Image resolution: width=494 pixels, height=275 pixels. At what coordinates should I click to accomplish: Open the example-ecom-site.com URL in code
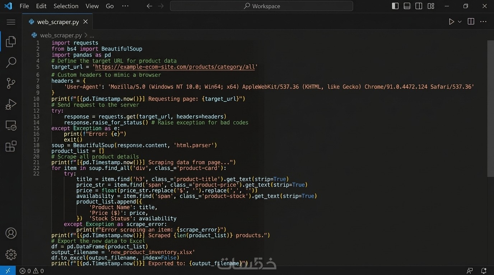[175, 67]
